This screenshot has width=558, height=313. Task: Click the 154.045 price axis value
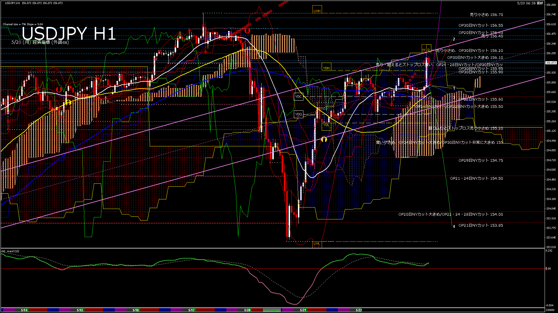(x=551, y=209)
